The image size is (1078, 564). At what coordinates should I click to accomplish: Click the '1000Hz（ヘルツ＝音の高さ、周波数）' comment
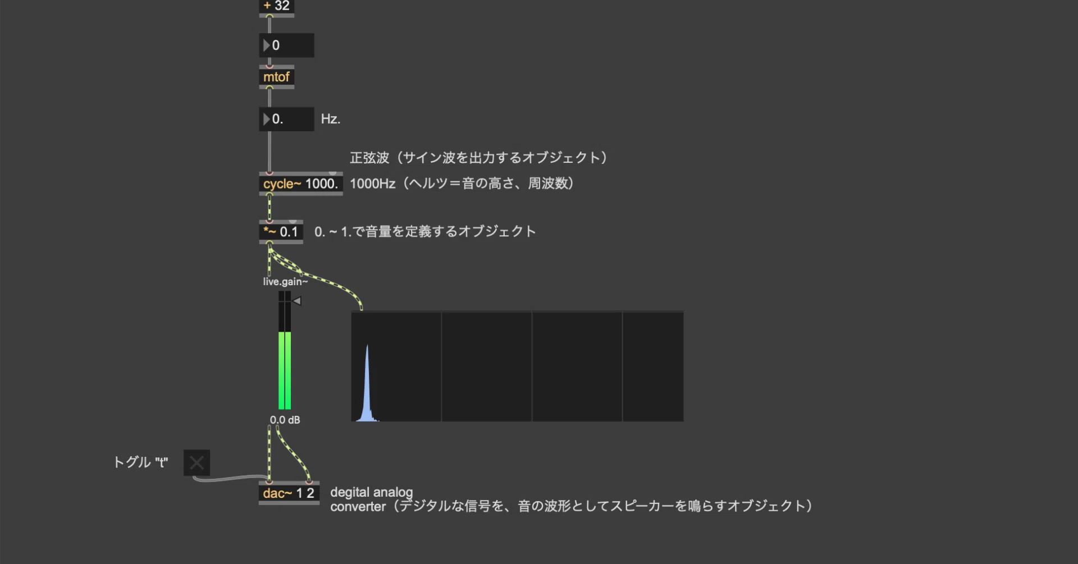[462, 184]
